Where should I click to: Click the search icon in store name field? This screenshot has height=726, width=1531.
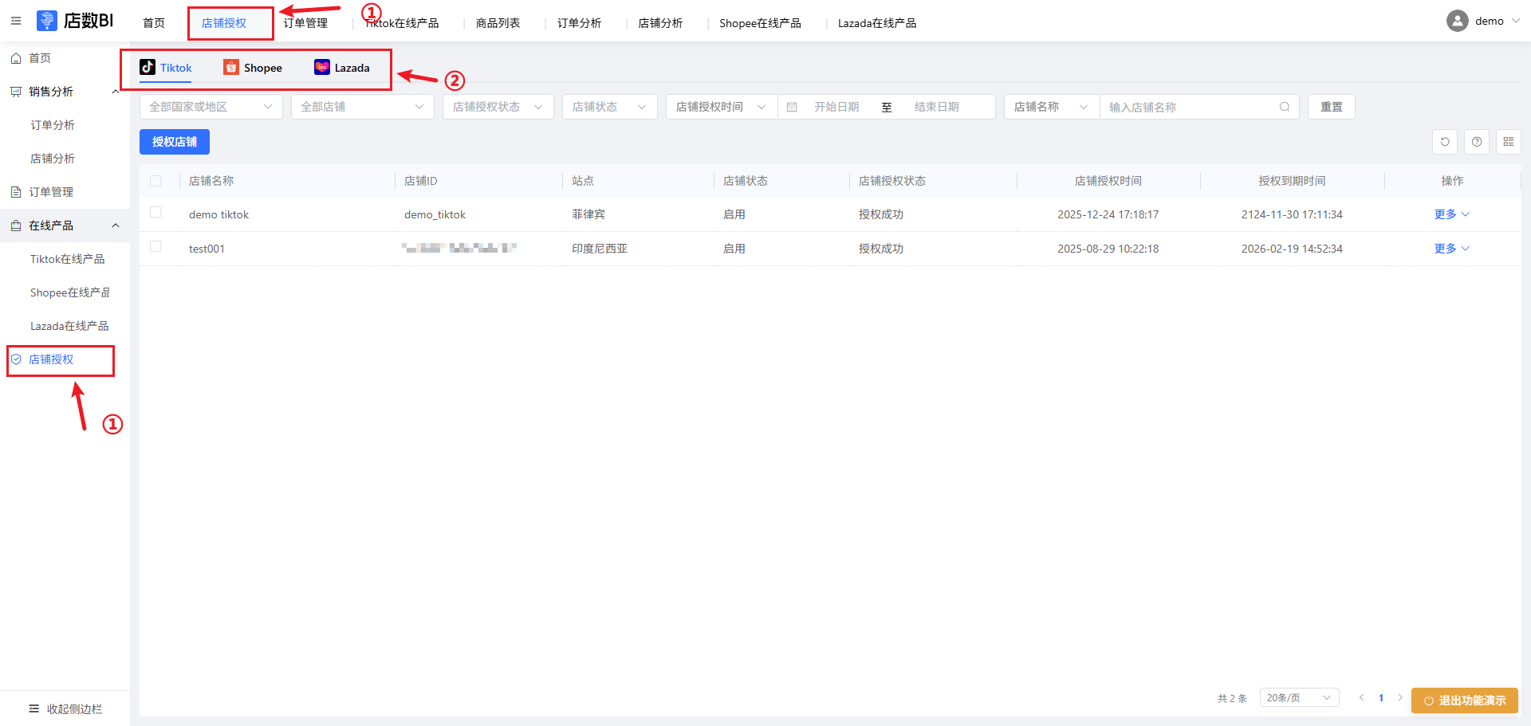[1284, 107]
